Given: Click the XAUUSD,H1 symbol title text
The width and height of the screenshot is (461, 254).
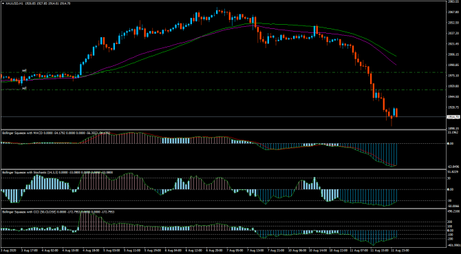Looking at the screenshot, I should click(x=12, y=3).
